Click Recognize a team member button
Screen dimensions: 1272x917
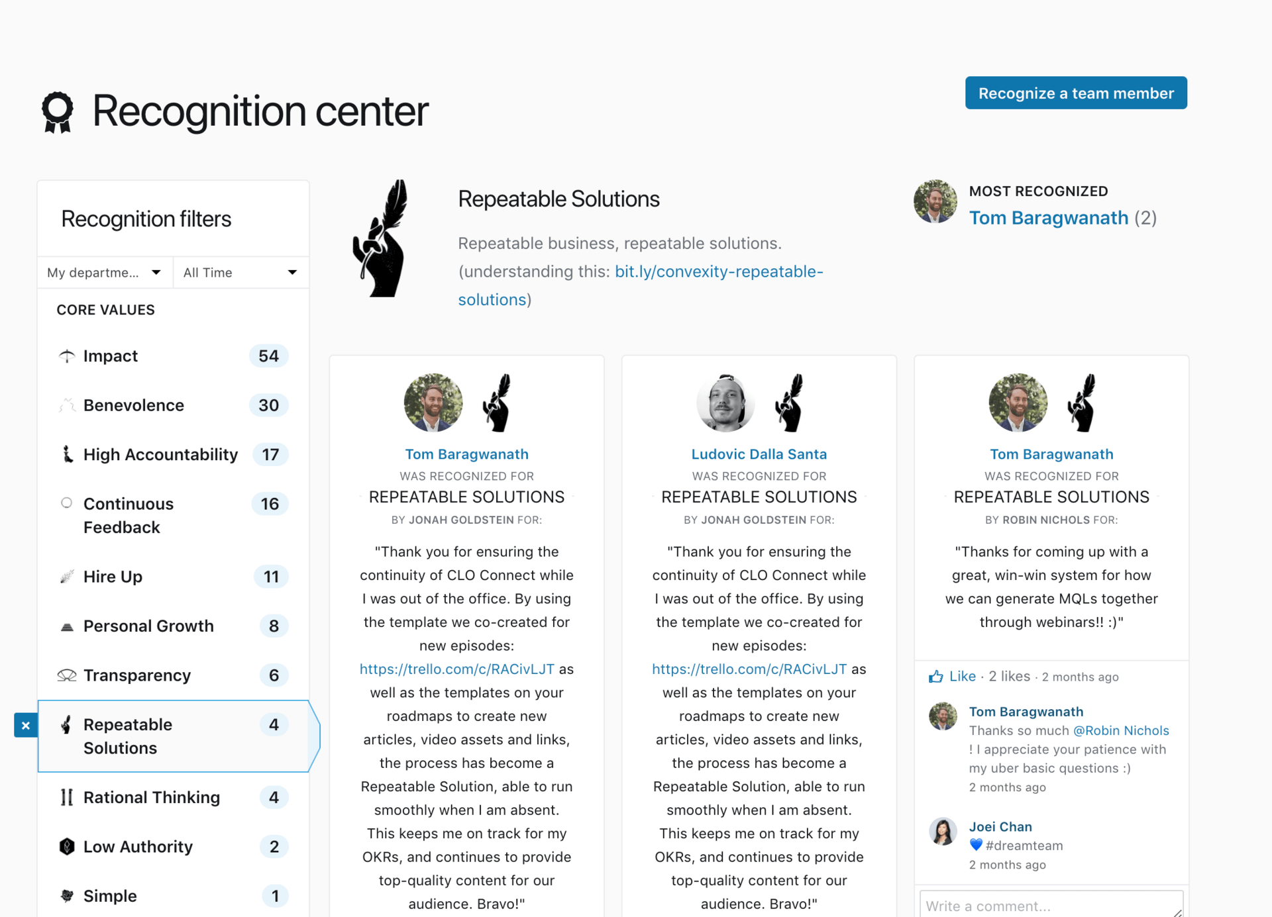click(1075, 94)
